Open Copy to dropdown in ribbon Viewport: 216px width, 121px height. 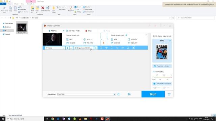coord(37,10)
